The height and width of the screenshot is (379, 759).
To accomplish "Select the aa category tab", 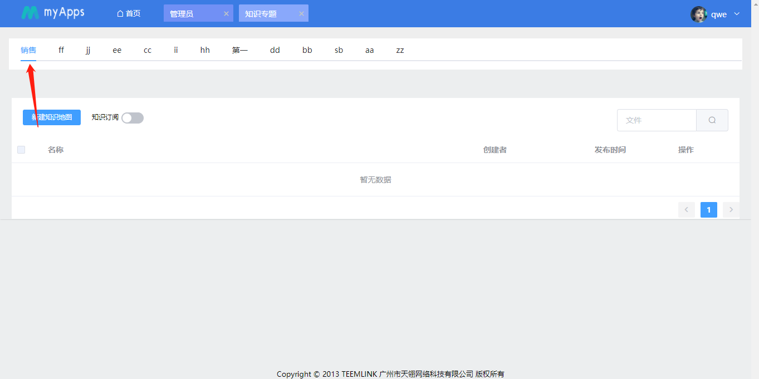I will pyautogui.click(x=370, y=50).
